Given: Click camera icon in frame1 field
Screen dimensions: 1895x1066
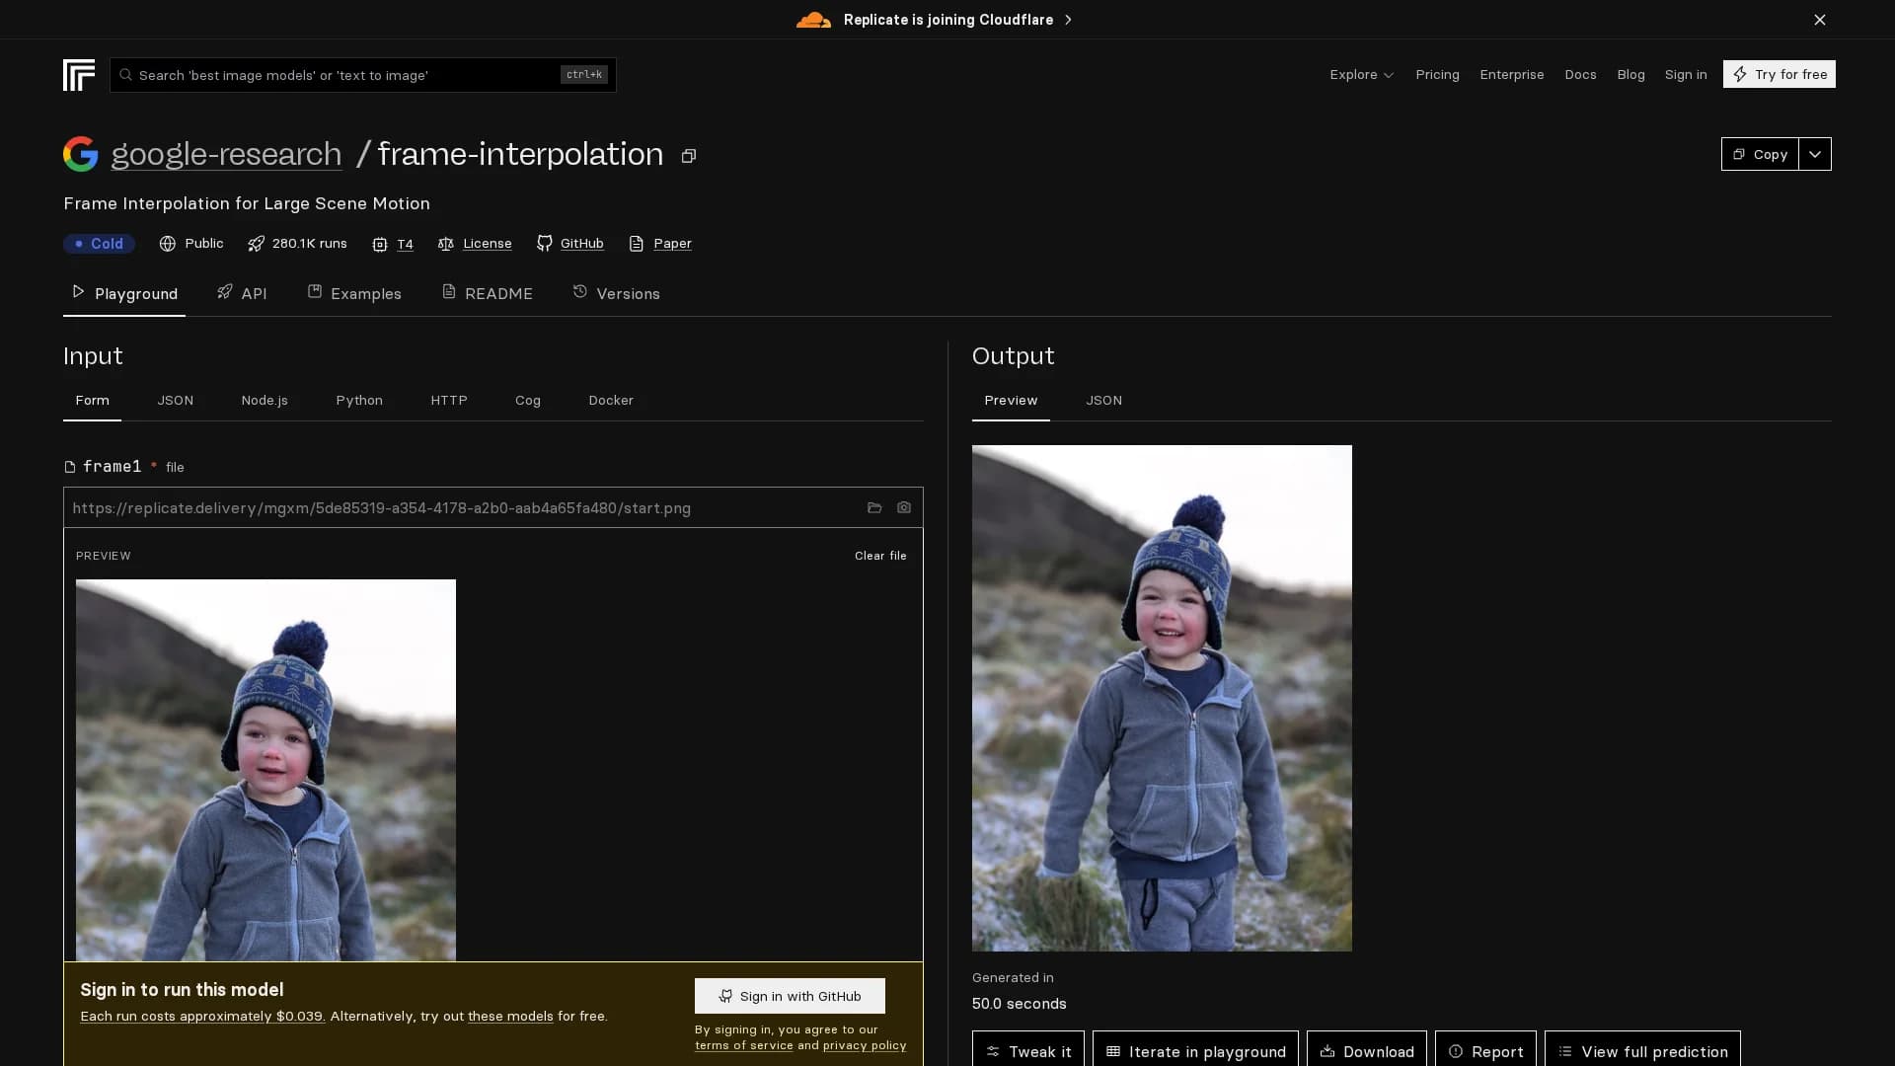Looking at the screenshot, I should point(904,507).
